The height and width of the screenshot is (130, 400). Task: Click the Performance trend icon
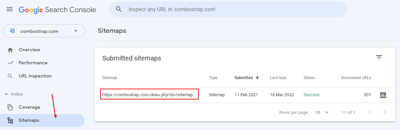click(x=10, y=63)
